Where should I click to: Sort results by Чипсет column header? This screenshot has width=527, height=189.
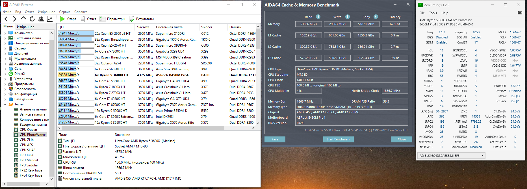[213, 27]
